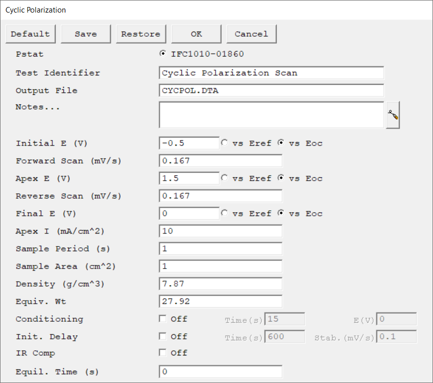
Task: Click the Test Identifier text field
Action: (271, 73)
